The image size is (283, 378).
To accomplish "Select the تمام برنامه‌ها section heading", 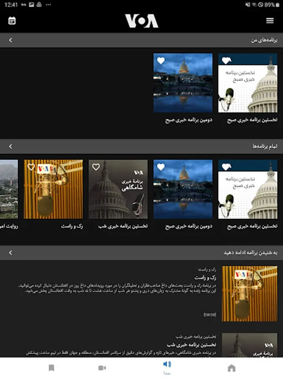I will (265, 146).
